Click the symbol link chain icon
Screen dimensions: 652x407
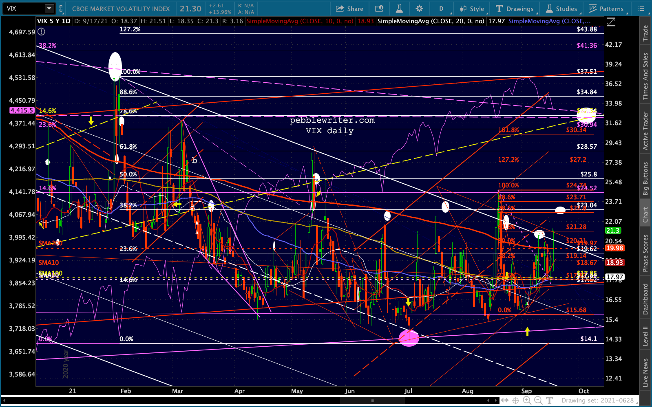point(61,9)
